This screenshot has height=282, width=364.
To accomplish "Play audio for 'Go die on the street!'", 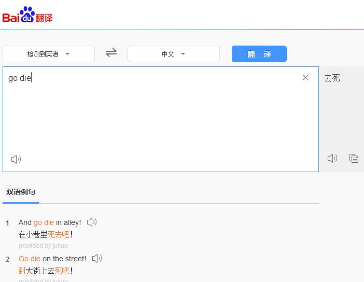I will pos(97,258).
